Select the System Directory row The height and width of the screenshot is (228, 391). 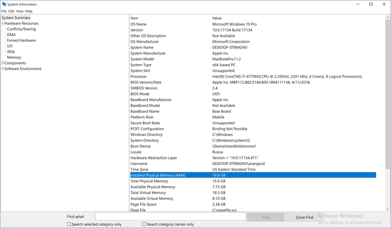click(253, 140)
